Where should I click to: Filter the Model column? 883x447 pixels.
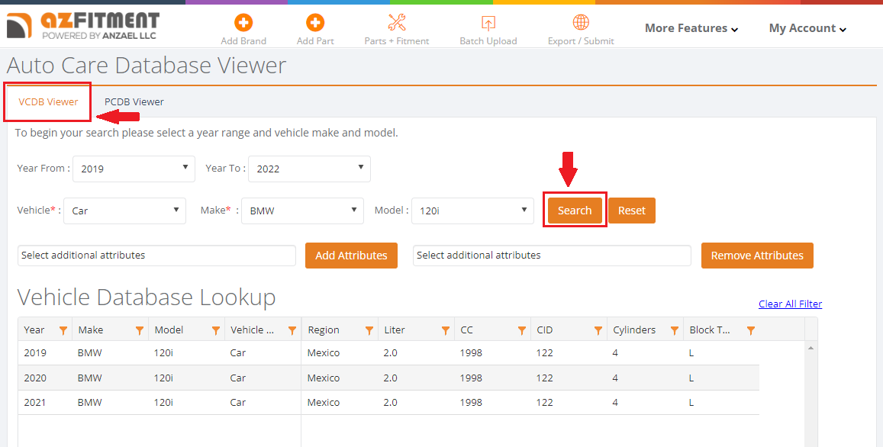coord(216,330)
